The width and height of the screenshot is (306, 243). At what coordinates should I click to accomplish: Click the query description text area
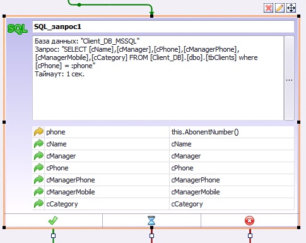point(158,78)
